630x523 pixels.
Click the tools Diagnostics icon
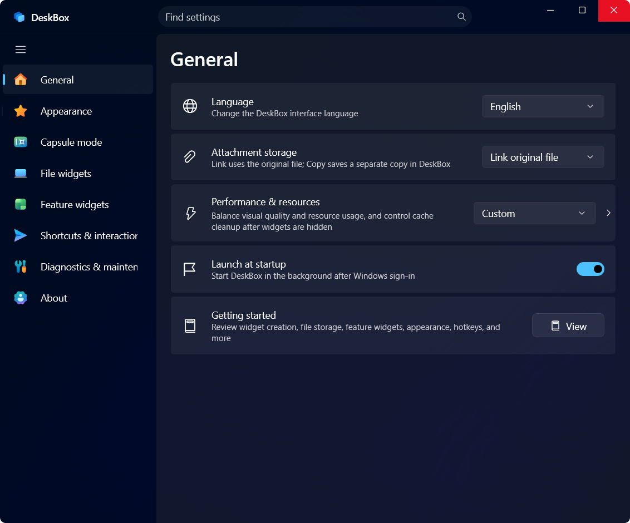tap(21, 267)
